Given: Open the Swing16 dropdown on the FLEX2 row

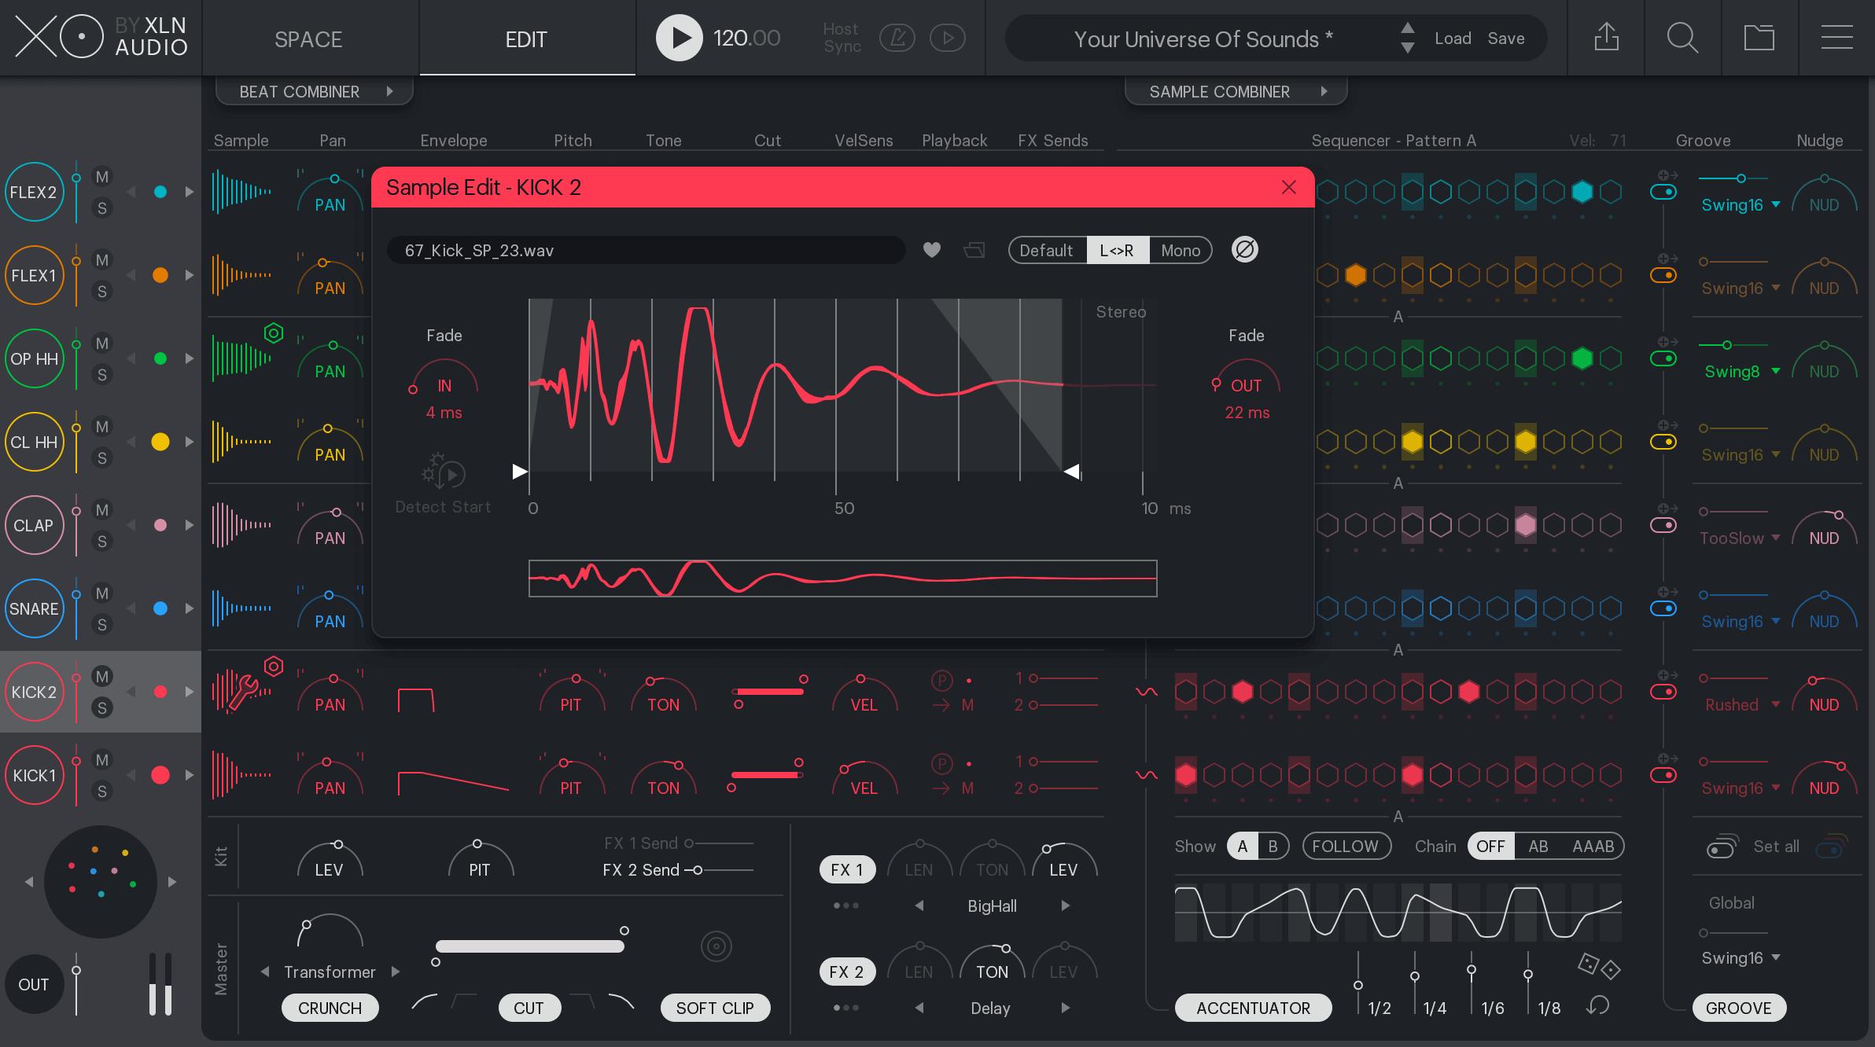Looking at the screenshot, I should click(1739, 204).
